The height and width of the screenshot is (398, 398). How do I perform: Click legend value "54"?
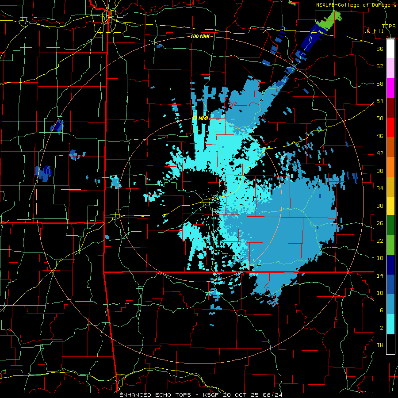pos(380,101)
